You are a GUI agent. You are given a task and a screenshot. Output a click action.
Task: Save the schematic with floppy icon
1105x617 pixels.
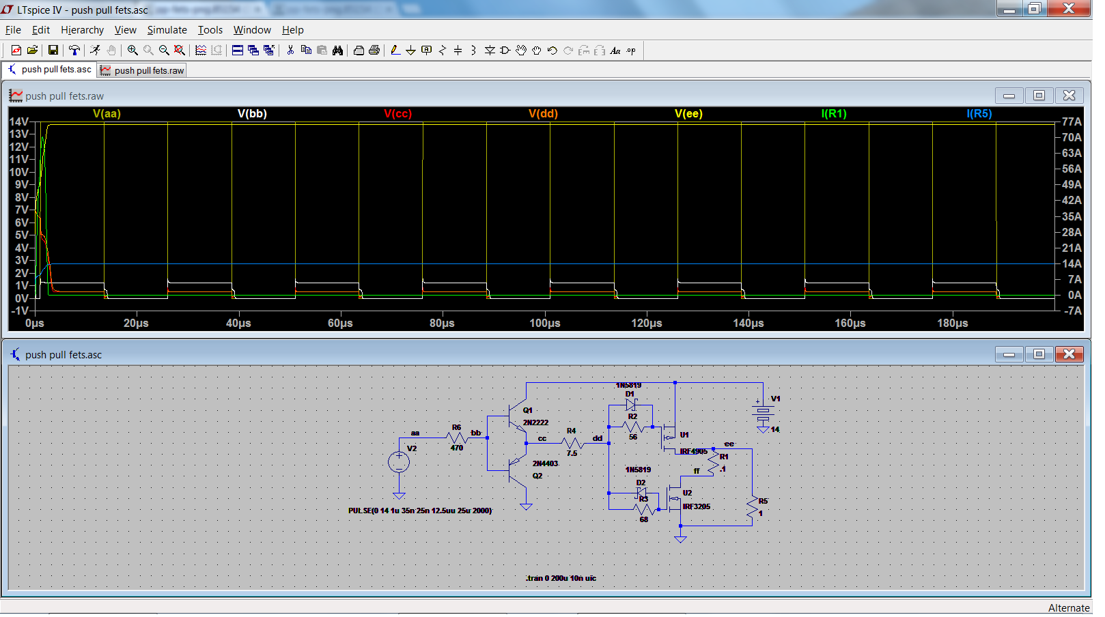(x=53, y=51)
